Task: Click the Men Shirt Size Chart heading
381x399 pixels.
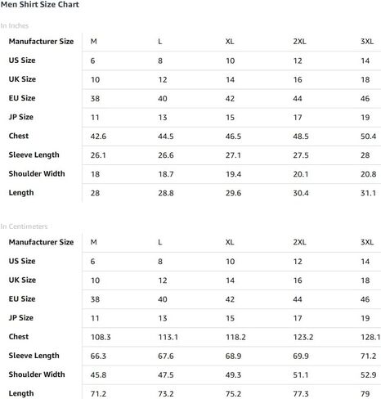Action: tap(40, 5)
